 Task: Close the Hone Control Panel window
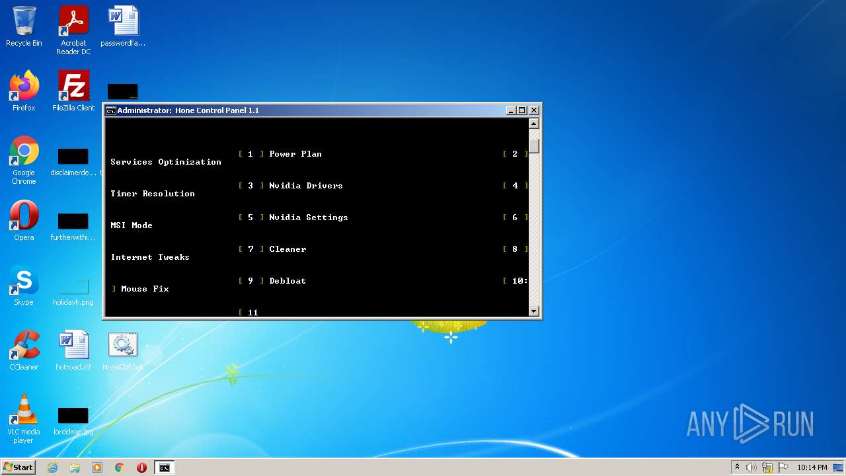pyautogui.click(x=534, y=110)
